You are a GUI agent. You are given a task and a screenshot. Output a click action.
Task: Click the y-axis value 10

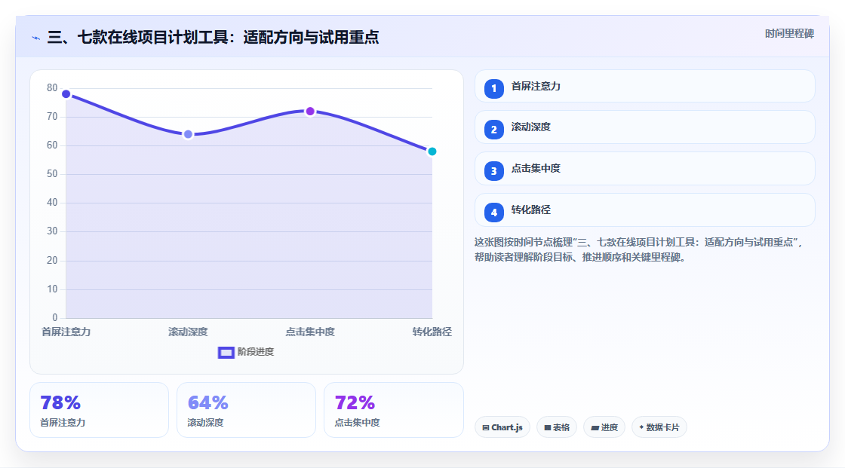pos(52,289)
